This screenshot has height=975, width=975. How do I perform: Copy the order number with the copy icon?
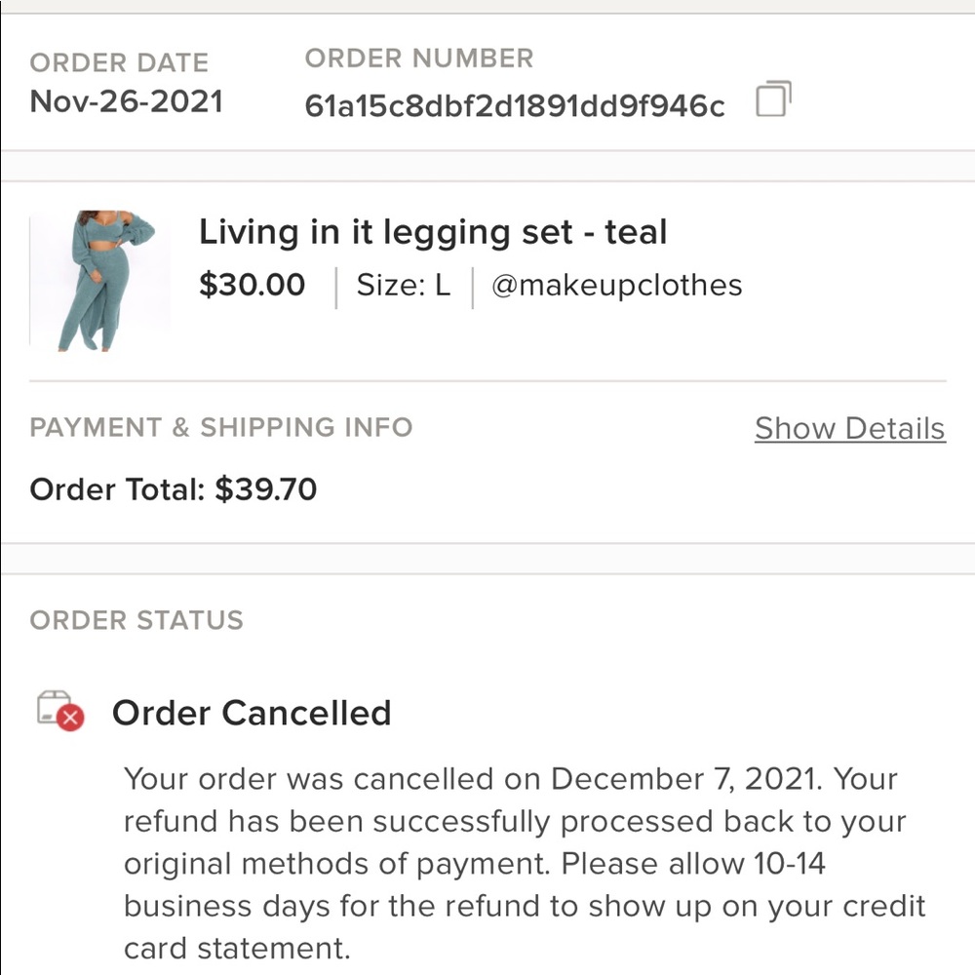[773, 99]
